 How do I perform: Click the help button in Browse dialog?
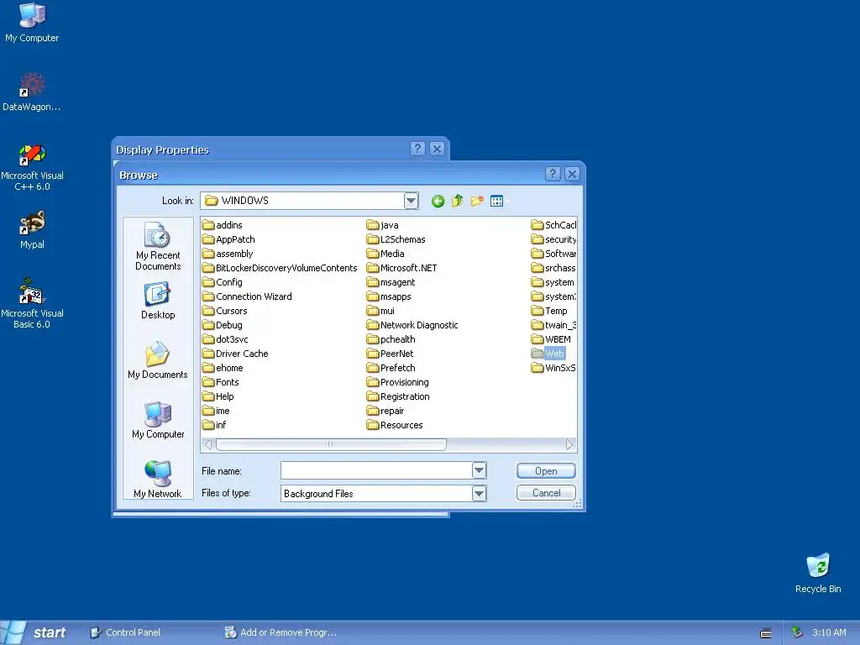(x=553, y=174)
